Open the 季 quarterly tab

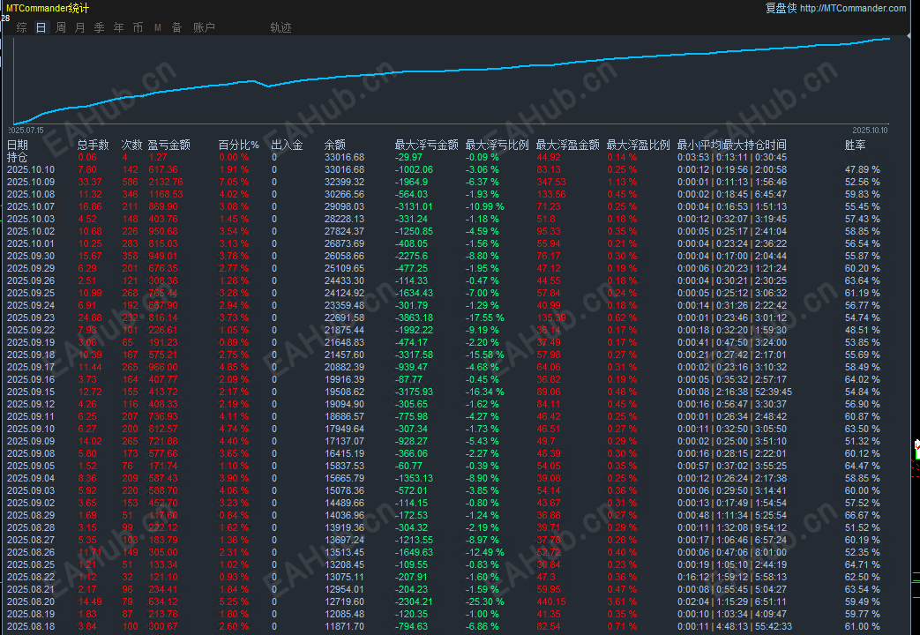coord(99,27)
